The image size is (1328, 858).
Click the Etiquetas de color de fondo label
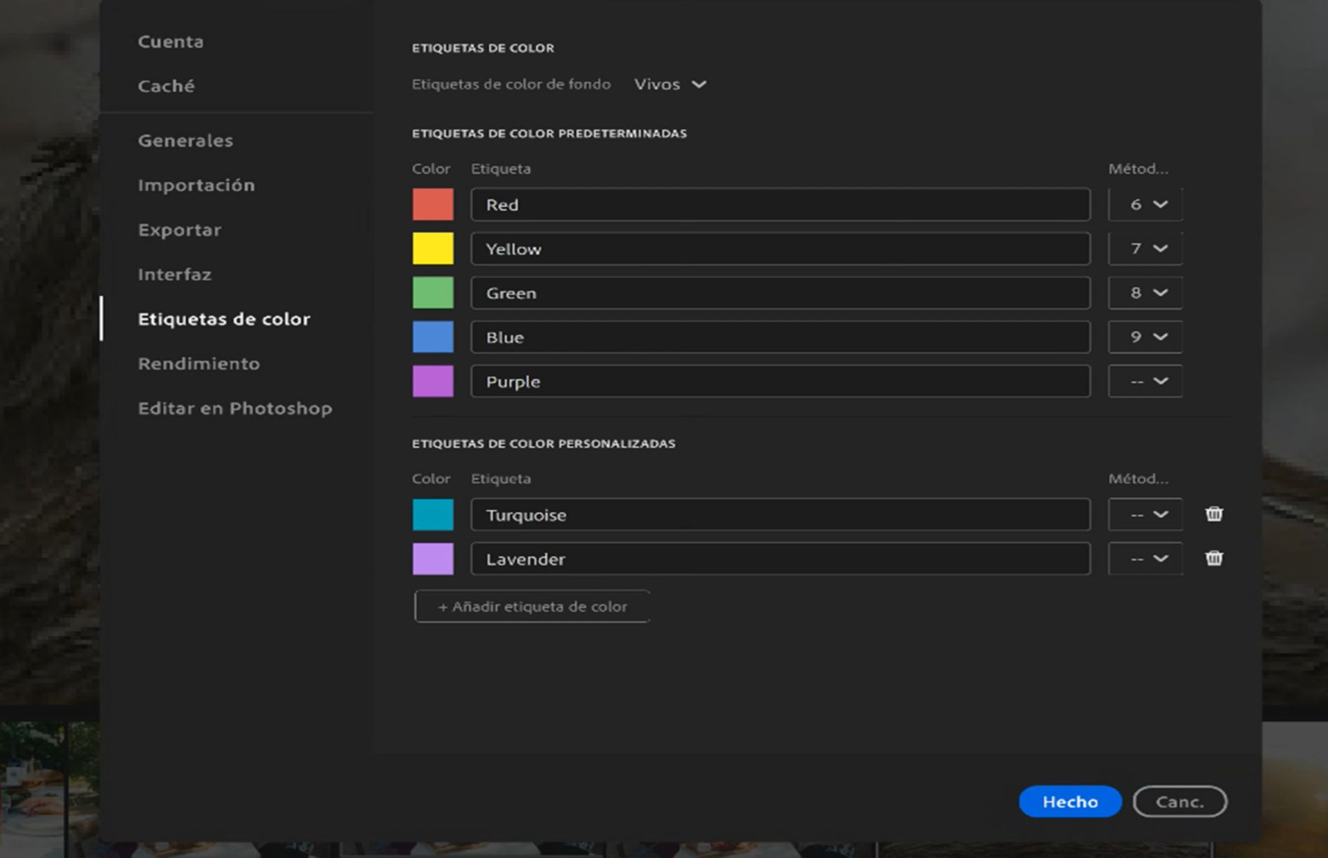pyautogui.click(x=511, y=84)
